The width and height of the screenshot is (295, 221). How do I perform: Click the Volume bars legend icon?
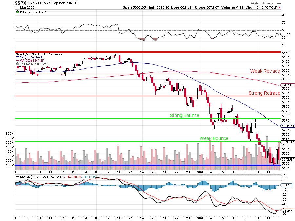coord(17,64)
